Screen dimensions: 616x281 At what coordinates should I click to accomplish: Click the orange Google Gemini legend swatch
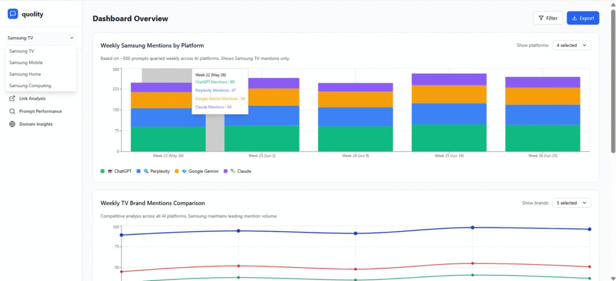click(x=176, y=171)
